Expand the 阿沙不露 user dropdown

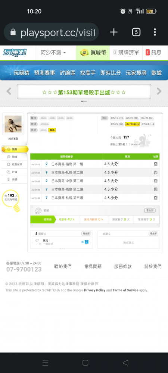pyautogui.click(x=53, y=53)
